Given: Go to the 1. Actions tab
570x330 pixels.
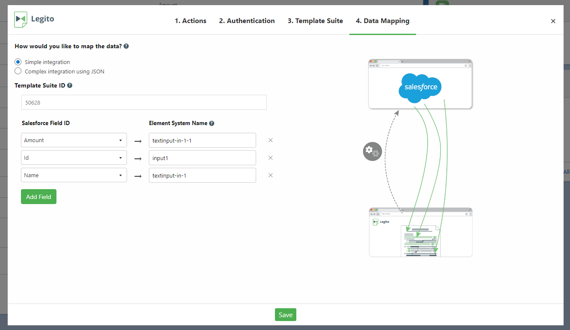Looking at the screenshot, I should (191, 20).
